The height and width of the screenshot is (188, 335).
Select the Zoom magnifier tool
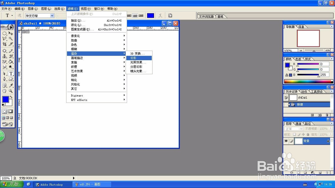[11, 91]
